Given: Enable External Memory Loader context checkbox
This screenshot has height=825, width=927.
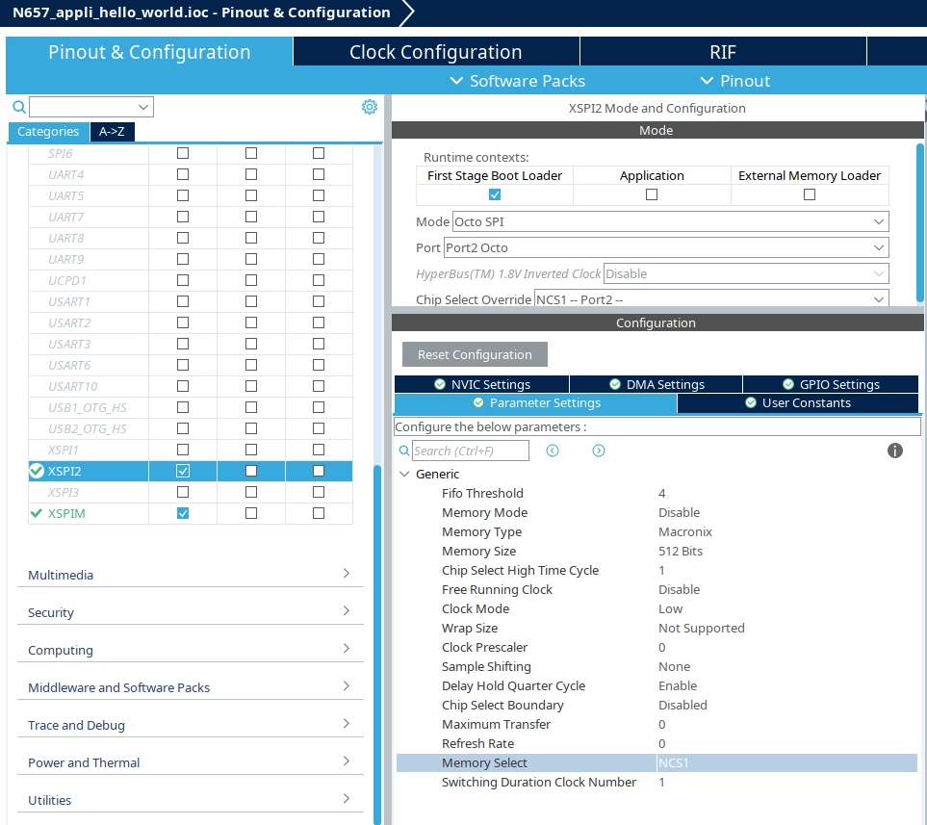Looking at the screenshot, I should click(x=810, y=194).
